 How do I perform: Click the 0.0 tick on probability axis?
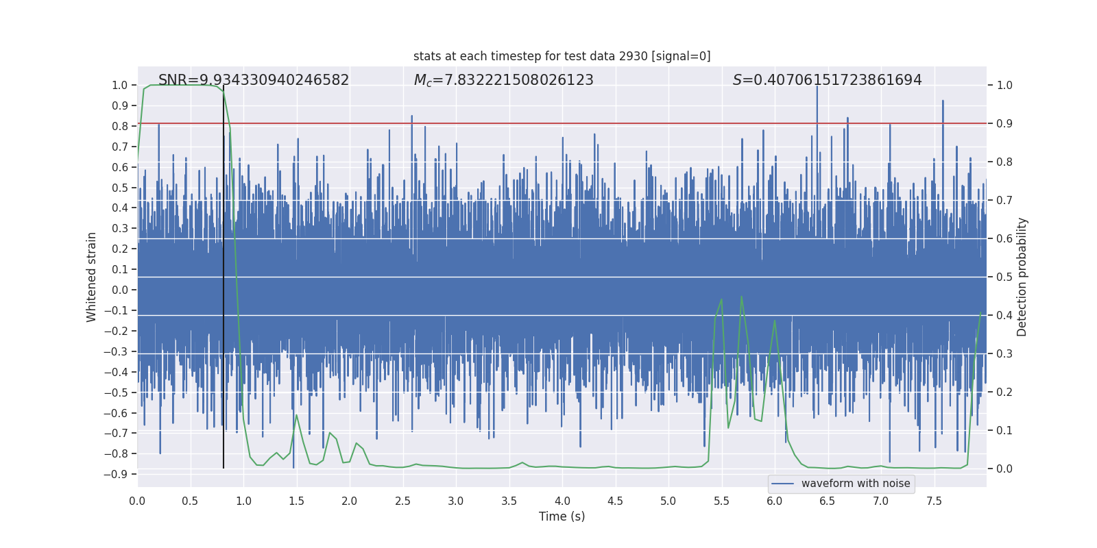(1004, 469)
